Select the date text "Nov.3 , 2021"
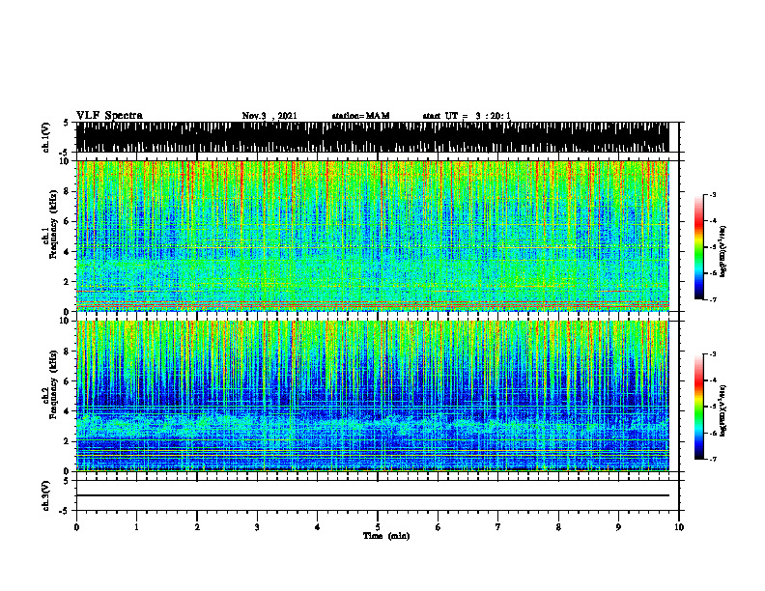765x591 pixels. tap(269, 116)
